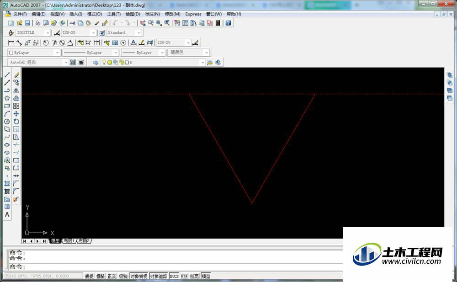Open the calculator icon in standard toolbar
457x282 pixels.
click(x=218, y=23)
